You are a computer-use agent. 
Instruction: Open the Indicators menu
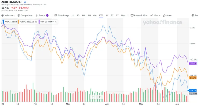(x=8, y=15)
